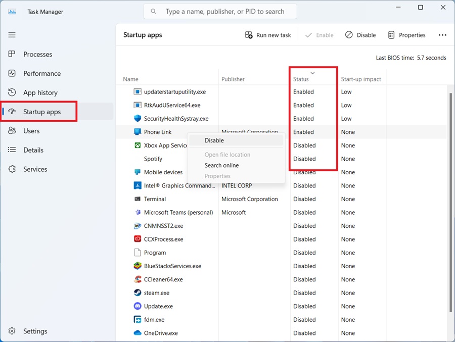The image size is (455, 342).
Task: Click sort chevron above Status column
Action: click(312, 73)
